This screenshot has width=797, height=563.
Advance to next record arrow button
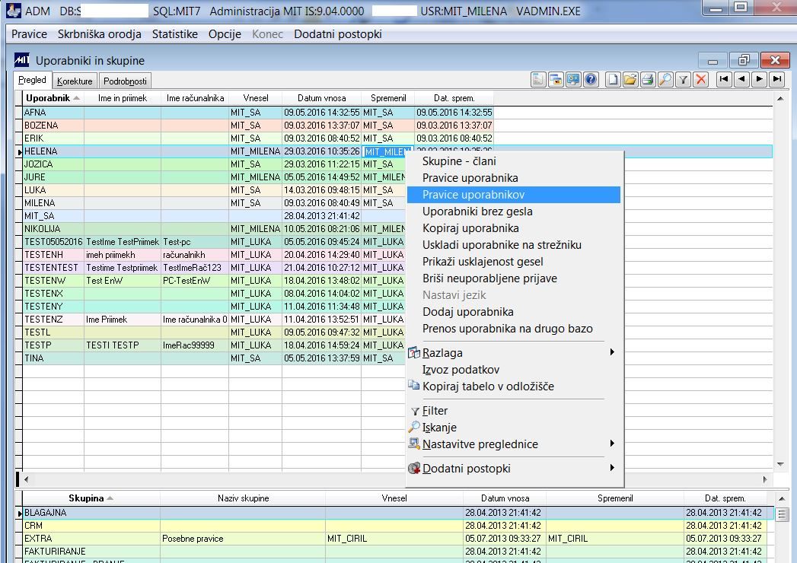tap(759, 79)
